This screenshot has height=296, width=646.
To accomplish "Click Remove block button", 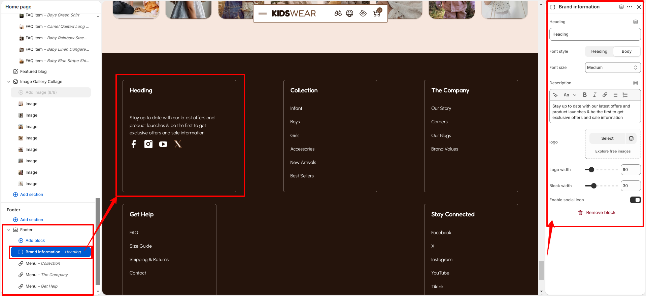I will (597, 213).
